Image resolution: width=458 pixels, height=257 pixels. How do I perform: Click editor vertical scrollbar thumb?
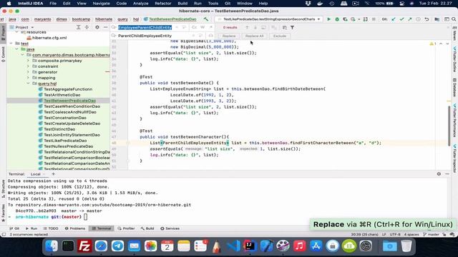pos(449,126)
